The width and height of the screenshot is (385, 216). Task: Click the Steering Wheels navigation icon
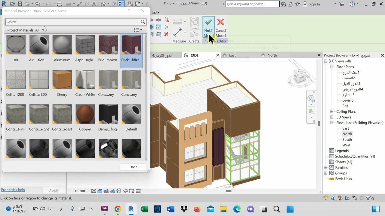point(311,99)
